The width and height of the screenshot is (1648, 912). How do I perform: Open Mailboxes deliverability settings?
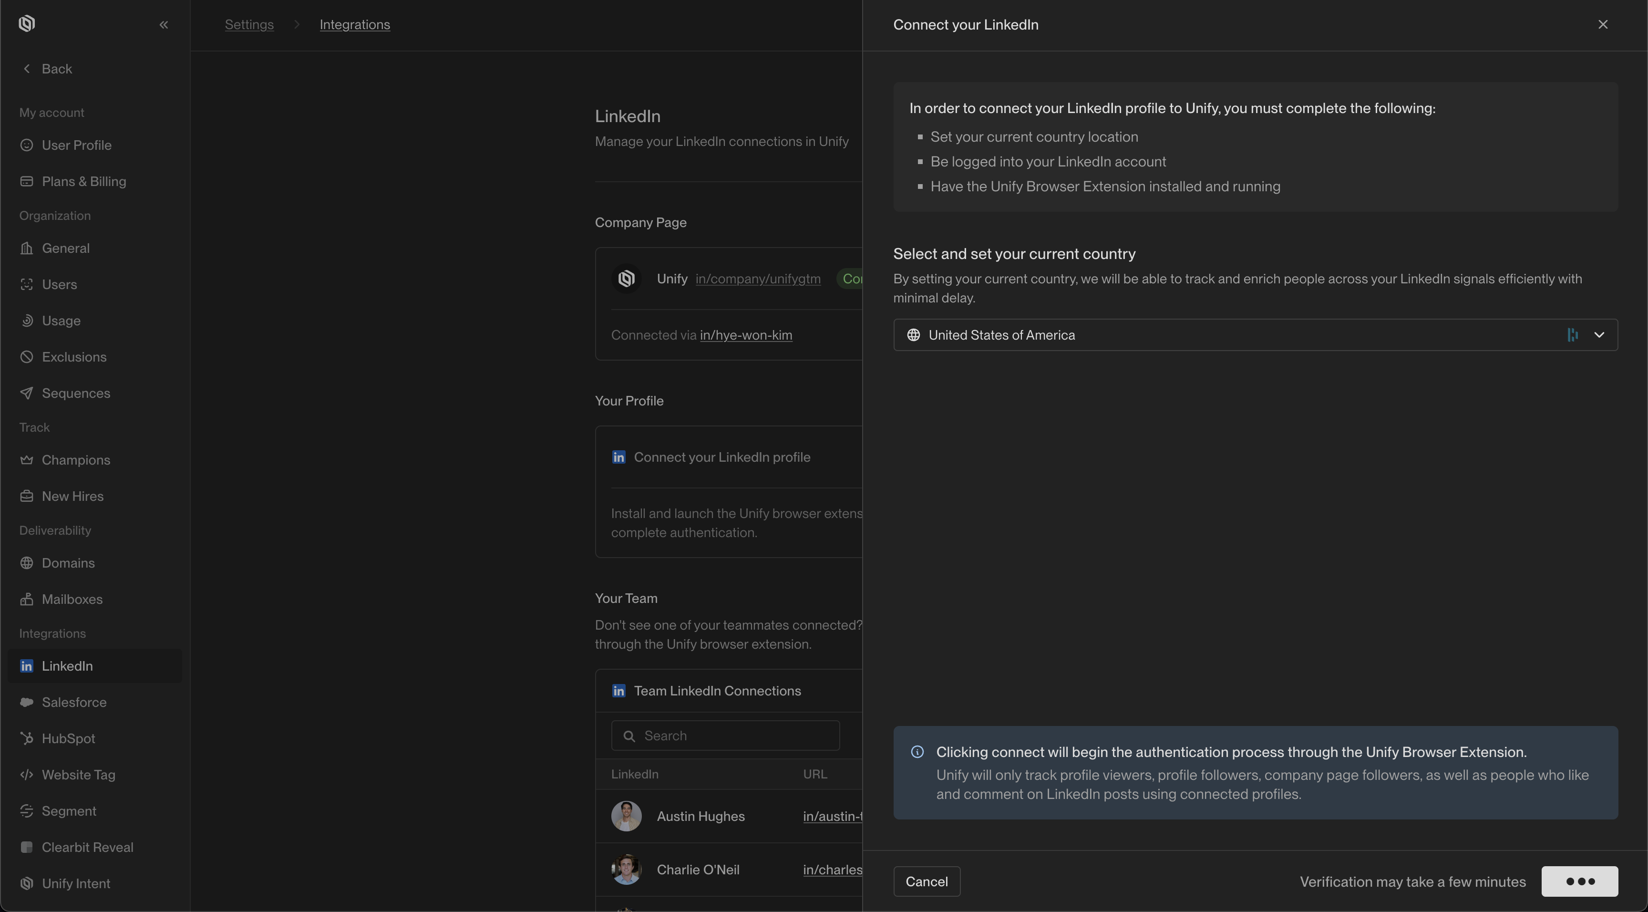point(72,600)
